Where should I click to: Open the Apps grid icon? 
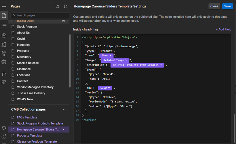click(4, 82)
